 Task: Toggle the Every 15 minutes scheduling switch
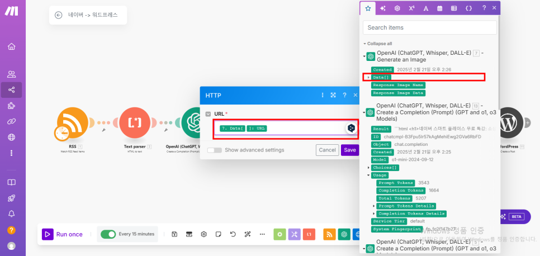click(x=108, y=234)
